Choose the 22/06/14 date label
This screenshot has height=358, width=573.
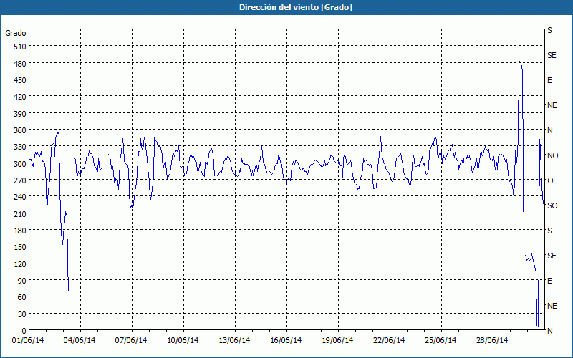click(389, 340)
